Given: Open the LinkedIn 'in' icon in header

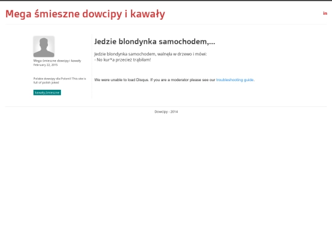Looking at the screenshot, I should click(x=325, y=14).
